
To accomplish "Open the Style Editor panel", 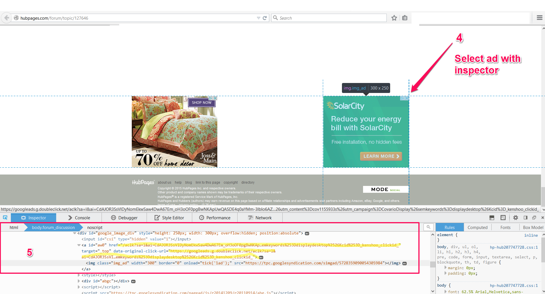I will point(169,218).
